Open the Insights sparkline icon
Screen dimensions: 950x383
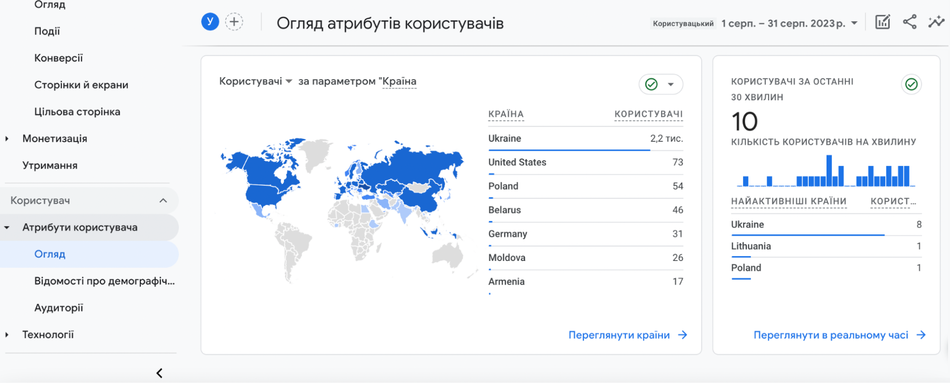click(936, 22)
